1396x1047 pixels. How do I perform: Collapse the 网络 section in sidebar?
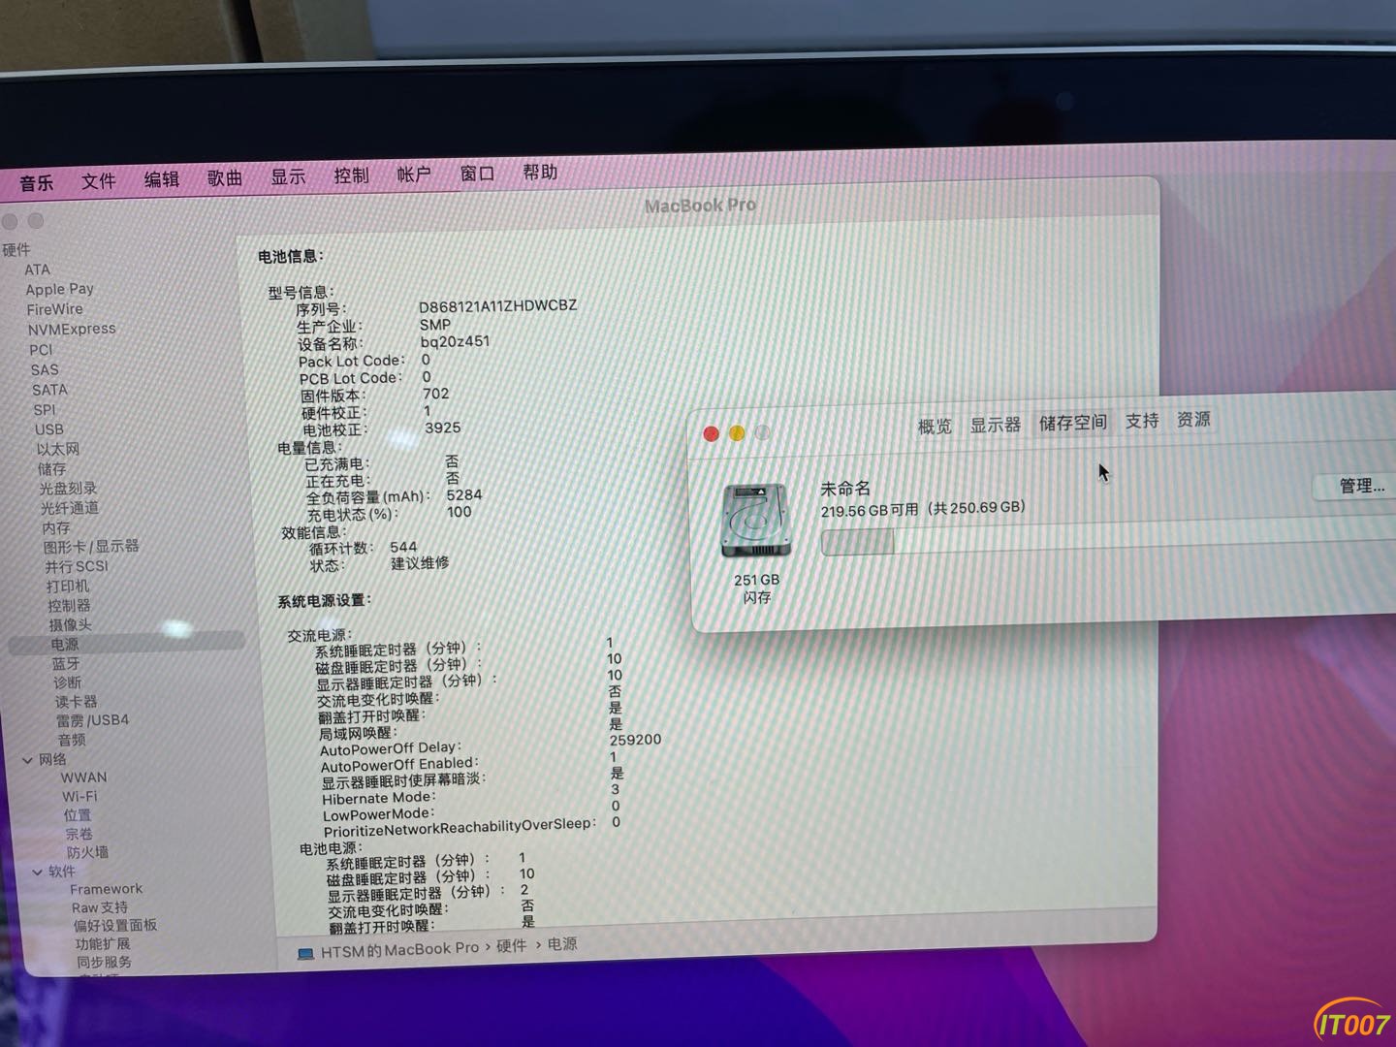[x=27, y=760]
